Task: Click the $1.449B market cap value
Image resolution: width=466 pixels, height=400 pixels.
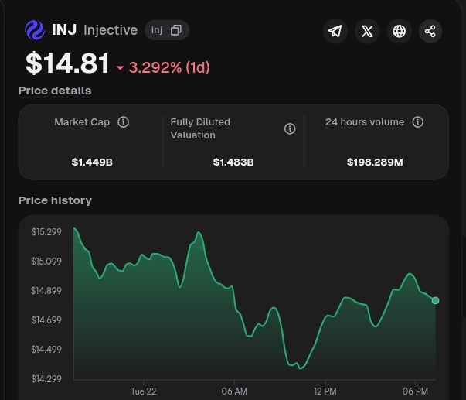Action: pyautogui.click(x=92, y=162)
